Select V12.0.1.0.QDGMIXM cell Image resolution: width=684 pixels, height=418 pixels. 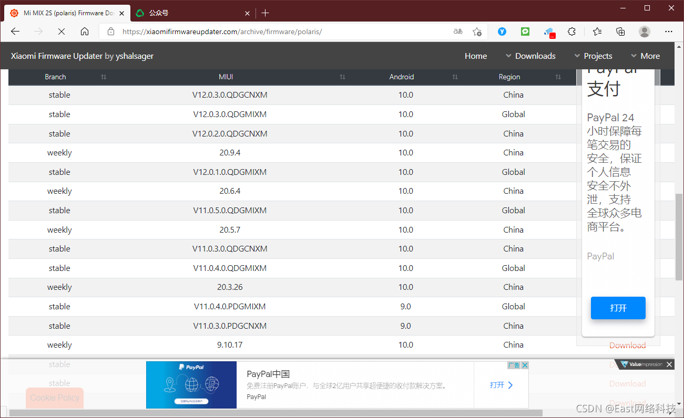coord(230,172)
